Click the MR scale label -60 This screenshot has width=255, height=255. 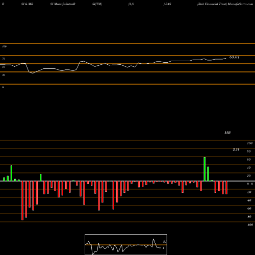click(x=249, y=209)
